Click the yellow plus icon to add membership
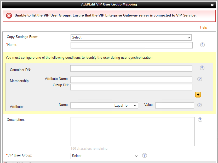The image size is (218, 163). click(198, 95)
